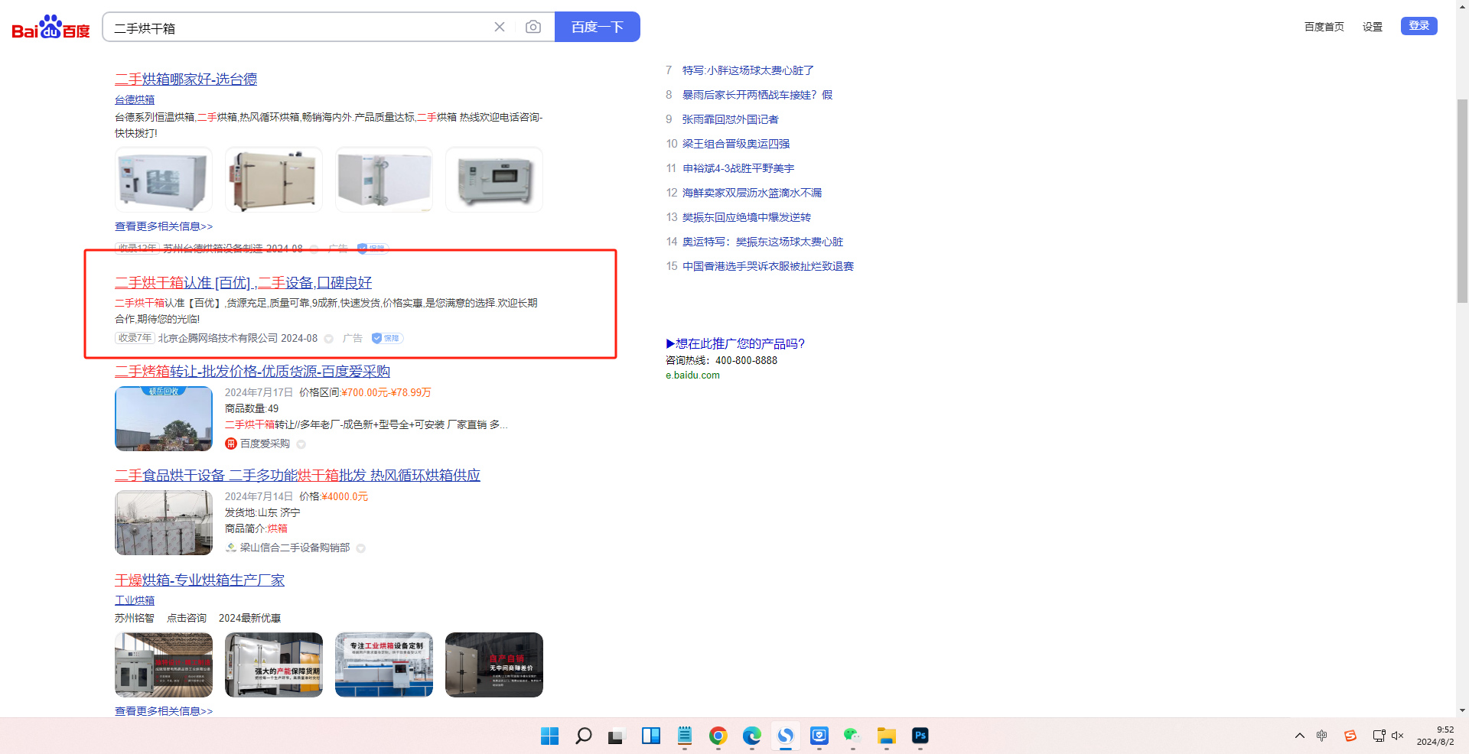
Task: Open the 台德烘箱 sublink
Action: pyautogui.click(x=135, y=99)
